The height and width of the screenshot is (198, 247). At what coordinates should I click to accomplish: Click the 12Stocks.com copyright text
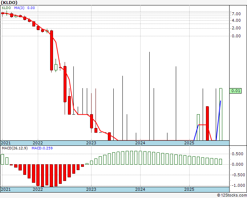pyautogui.click(x=232, y=195)
